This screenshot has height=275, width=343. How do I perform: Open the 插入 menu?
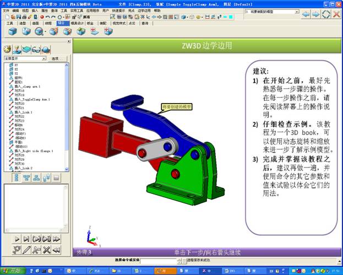click(x=35, y=10)
